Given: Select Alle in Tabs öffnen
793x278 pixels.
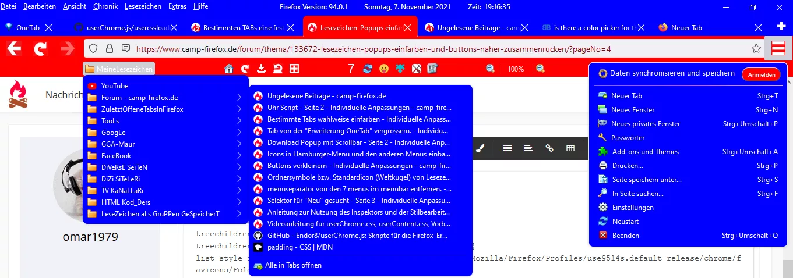Looking at the screenshot, I should (293, 265).
